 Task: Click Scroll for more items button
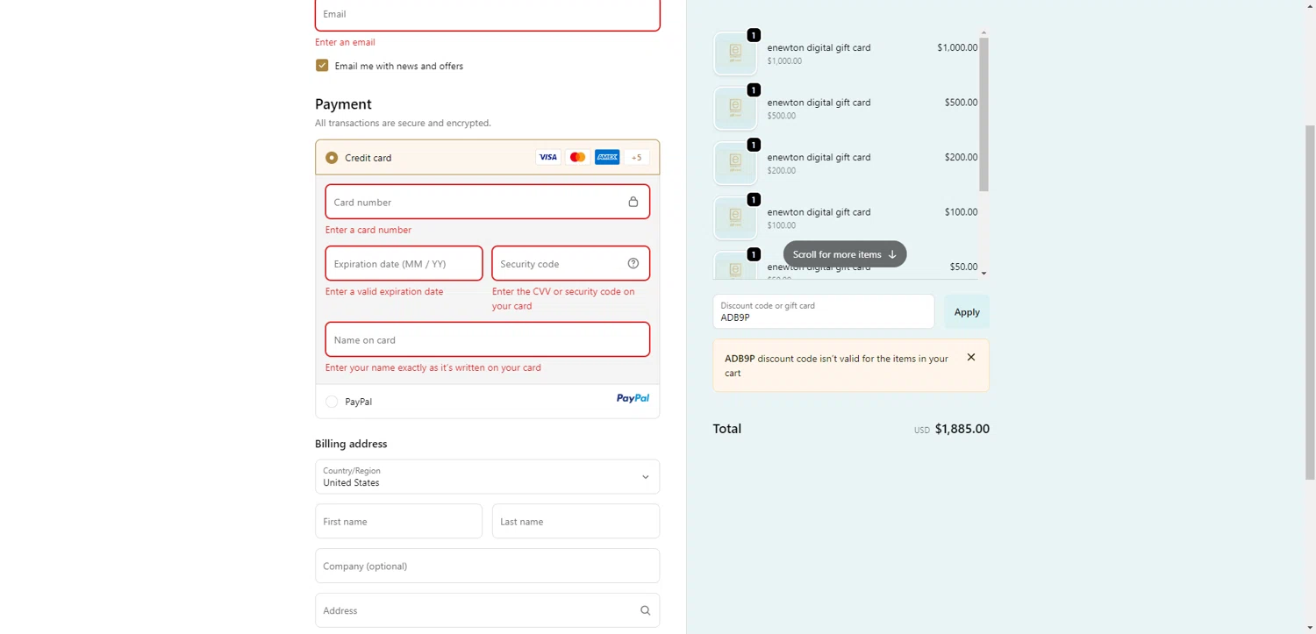(844, 254)
